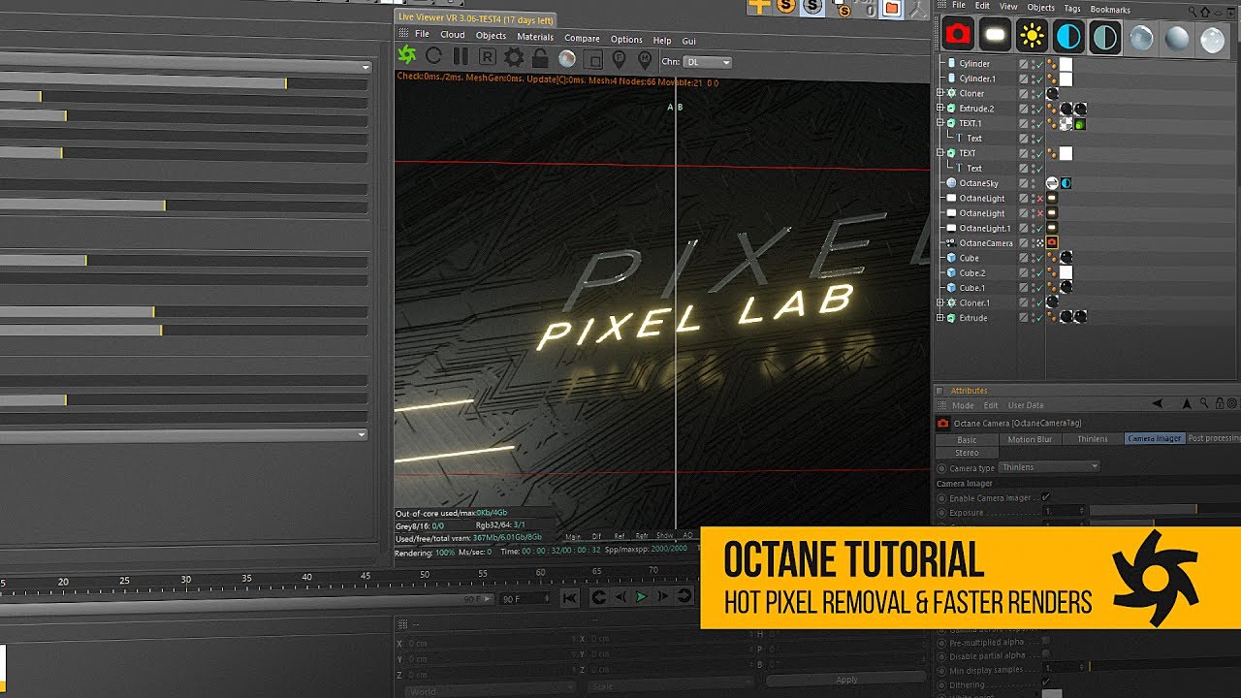Screen dimensions: 1241x698
Task: Adjust the Exposure slider
Action: point(1163,510)
